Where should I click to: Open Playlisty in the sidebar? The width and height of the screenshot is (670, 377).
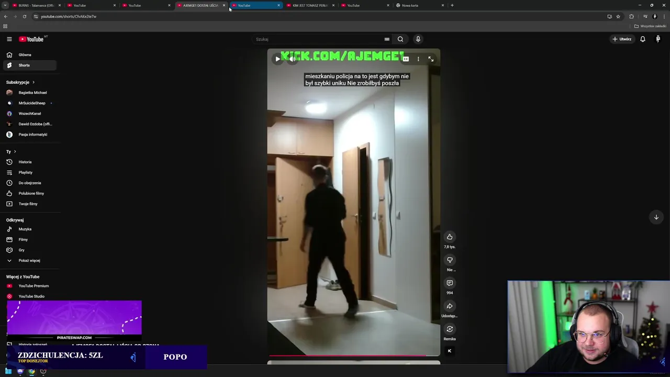point(29,173)
